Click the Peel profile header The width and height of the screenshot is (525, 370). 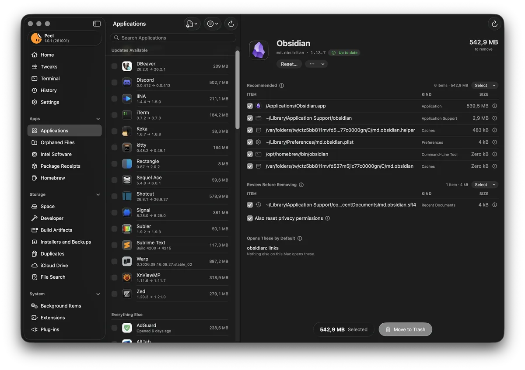click(64, 38)
